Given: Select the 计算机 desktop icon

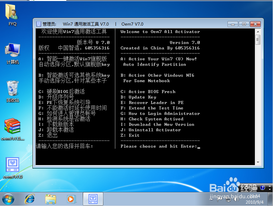Looking at the screenshot, I should (x=13, y=54).
